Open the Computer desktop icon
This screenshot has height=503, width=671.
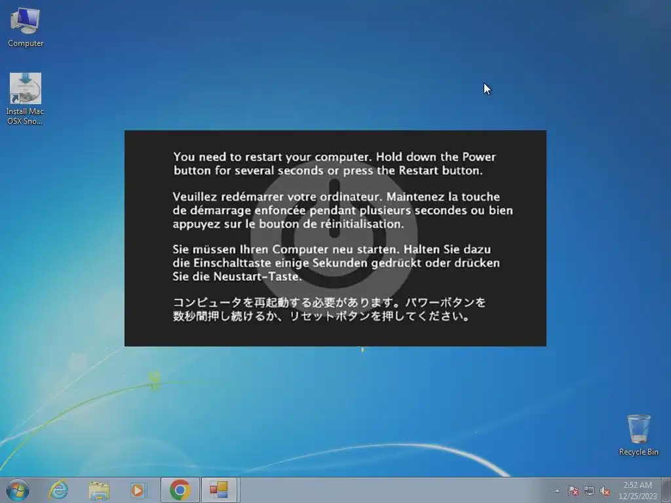click(26, 28)
